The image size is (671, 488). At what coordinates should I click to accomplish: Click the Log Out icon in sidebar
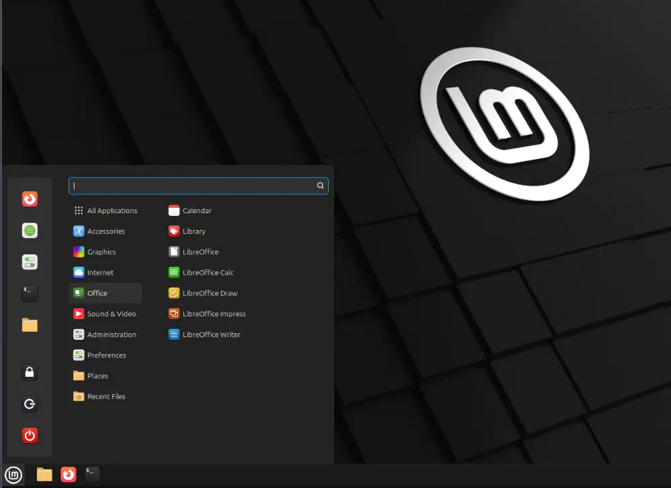pyautogui.click(x=30, y=404)
